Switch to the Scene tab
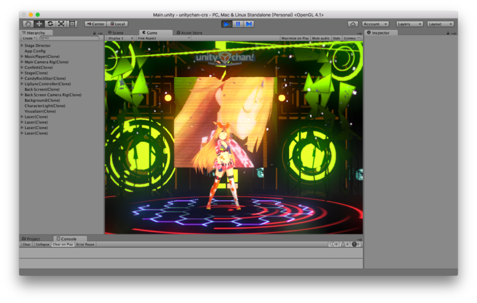Image resolution: width=477 pixels, height=303 pixels. coord(117,33)
